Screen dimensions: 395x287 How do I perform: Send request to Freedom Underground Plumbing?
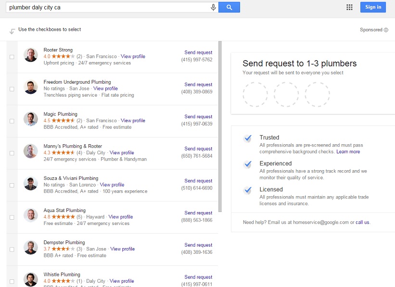tap(198, 84)
